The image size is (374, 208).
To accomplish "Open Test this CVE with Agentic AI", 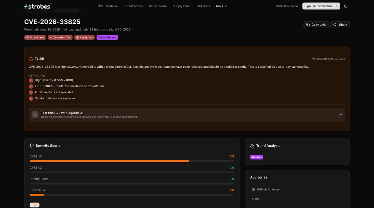I will [x=187, y=114].
